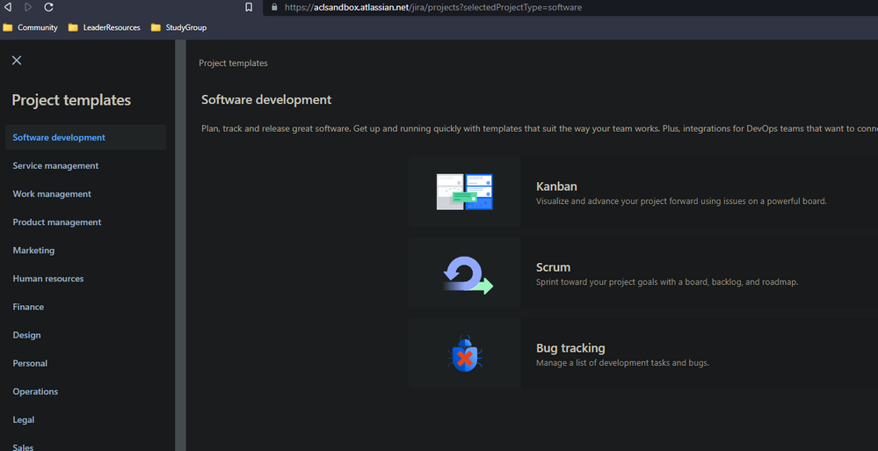Click the Project templates breadcrumb
Image resolution: width=878 pixels, height=451 pixels.
[233, 63]
